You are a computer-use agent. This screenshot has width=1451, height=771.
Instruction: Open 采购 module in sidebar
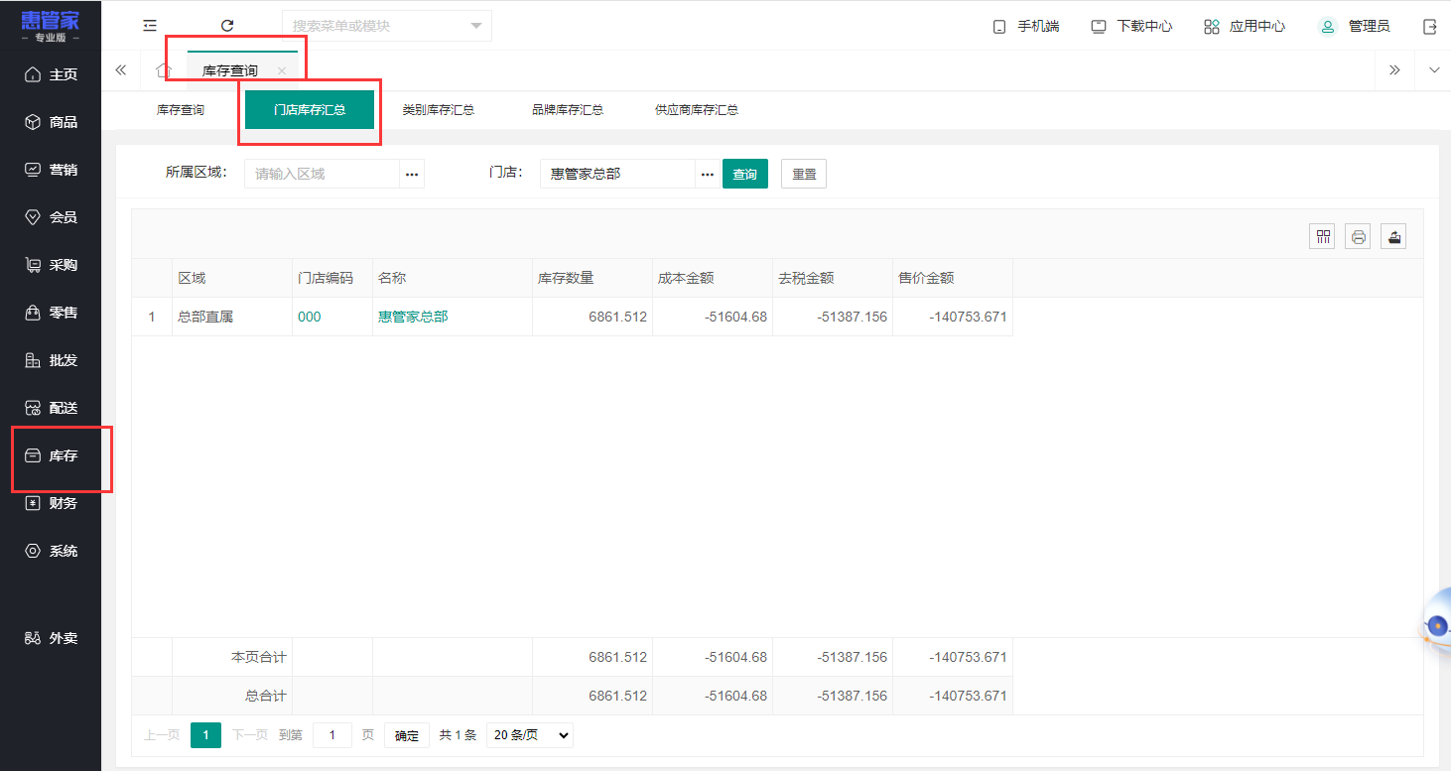[51, 265]
